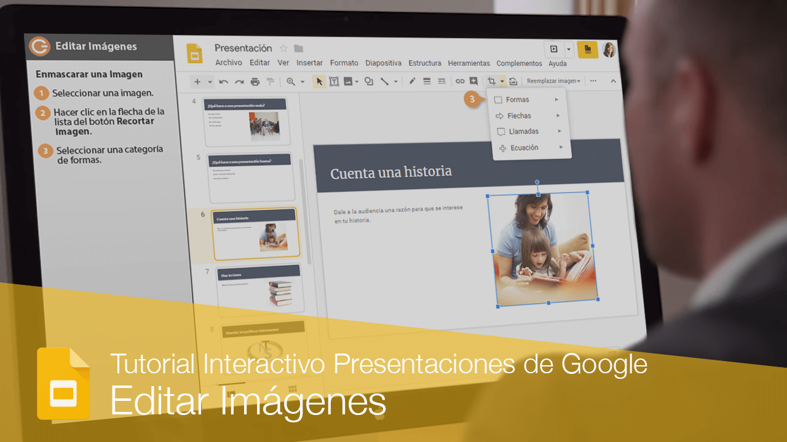
Task: Expand the Ecuación submenu
Action: [532, 147]
